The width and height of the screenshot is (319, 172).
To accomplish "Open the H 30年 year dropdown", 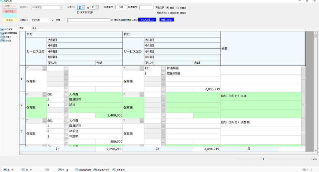I will tap(16, 6).
